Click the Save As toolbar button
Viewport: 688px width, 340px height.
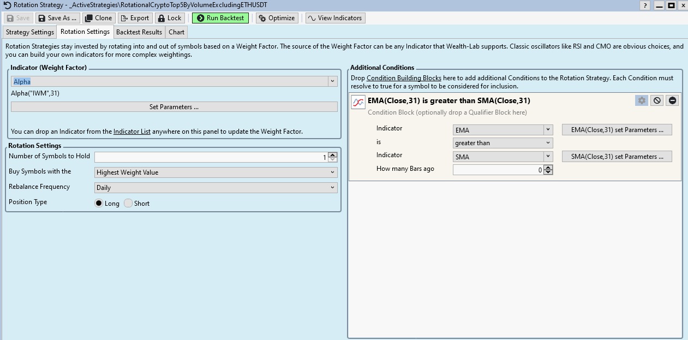[57, 18]
